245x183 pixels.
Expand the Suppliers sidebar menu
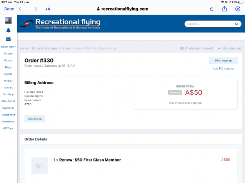pyautogui.click(x=8, y=108)
